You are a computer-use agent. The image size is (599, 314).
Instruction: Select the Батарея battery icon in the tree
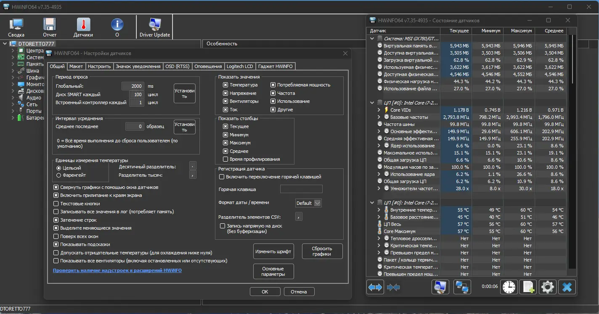pyautogui.click(x=21, y=118)
